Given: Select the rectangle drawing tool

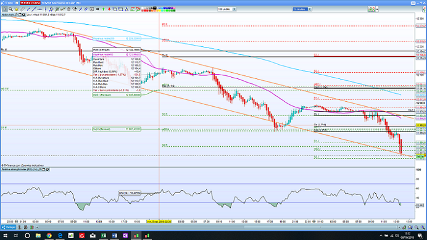Looking at the screenshot, I should [121, 9].
